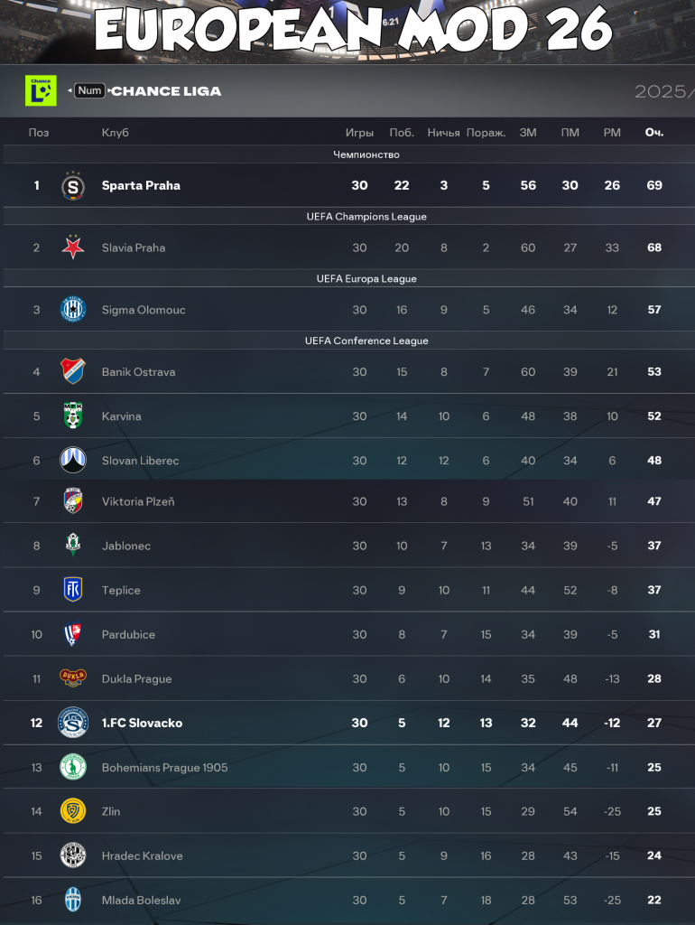Click the Slavia Praha red star badge
The width and height of the screenshot is (695, 925).
[73, 247]
